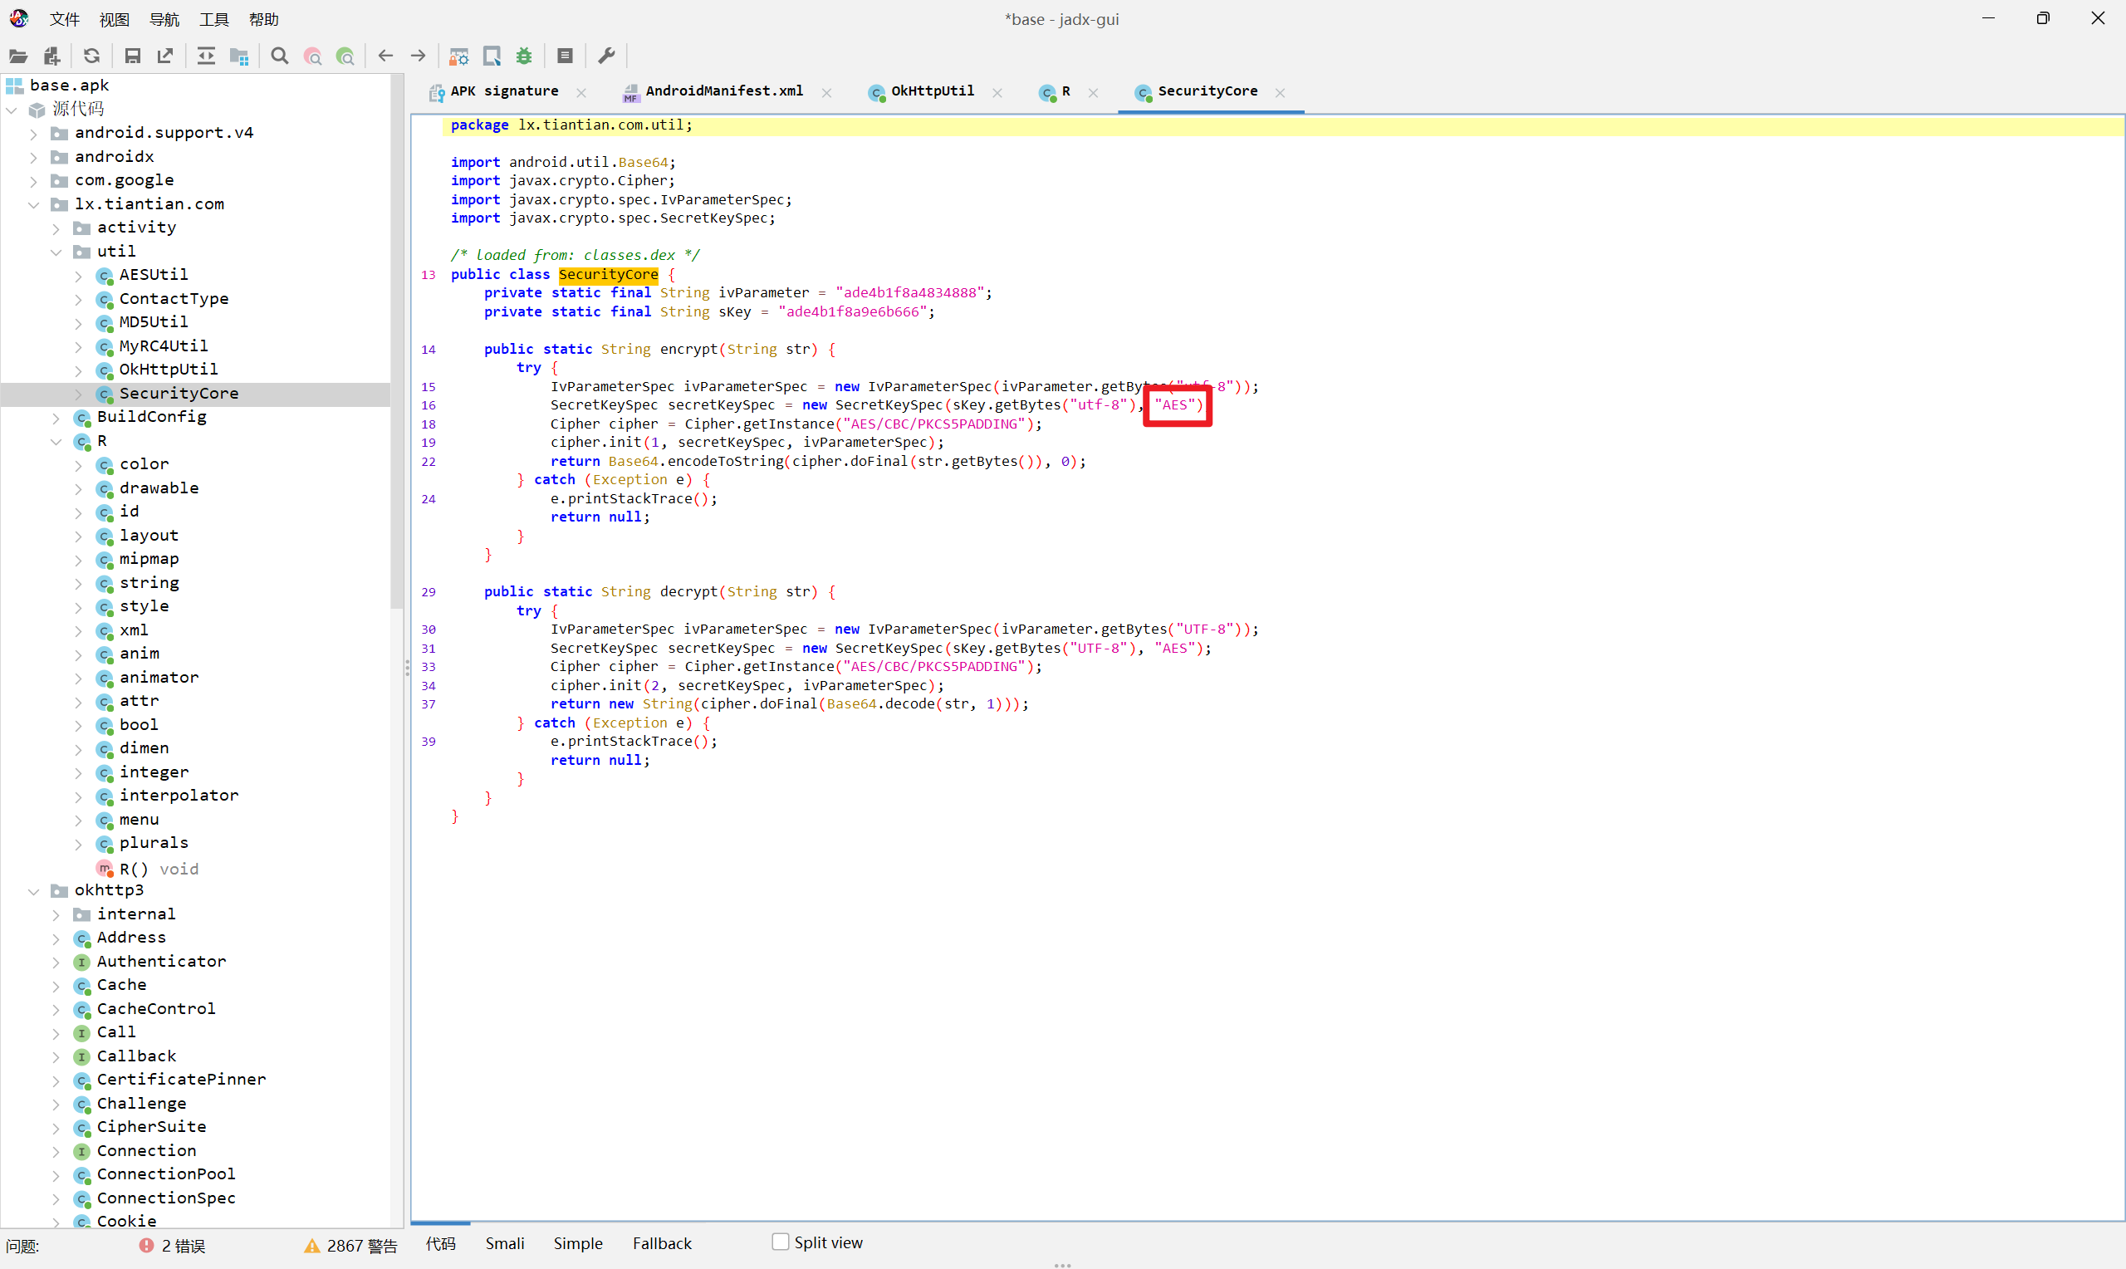Click the highlighted SecurityCore class name in code

[x=608, y=275]
